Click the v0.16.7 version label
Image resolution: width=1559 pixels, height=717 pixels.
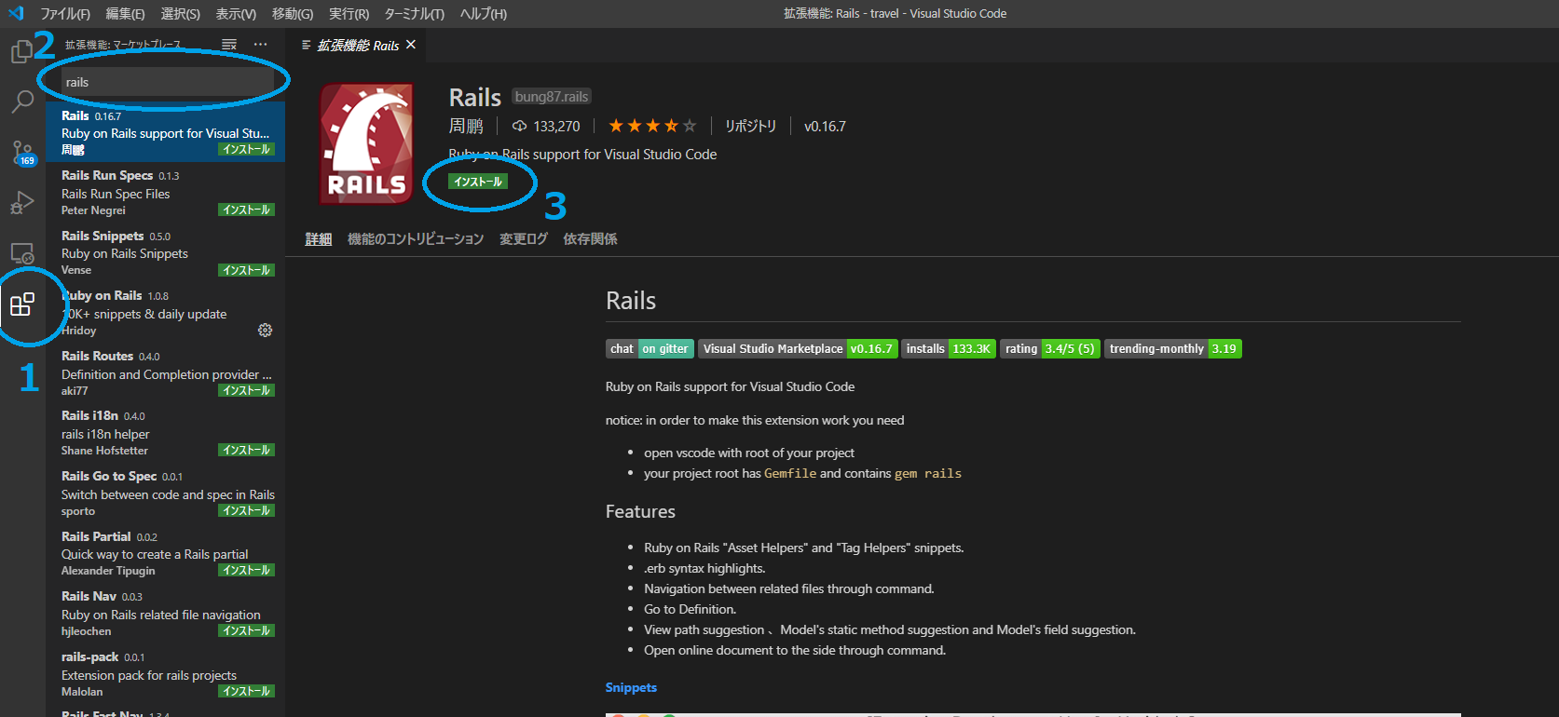(x=825, y=126)
